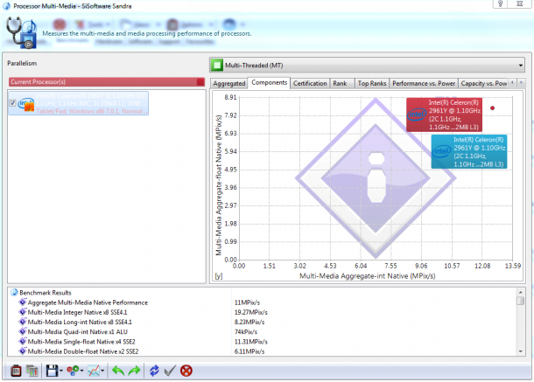Click the colored gears options icon
Screen dimensions: 534x382
tap(73, 371)
